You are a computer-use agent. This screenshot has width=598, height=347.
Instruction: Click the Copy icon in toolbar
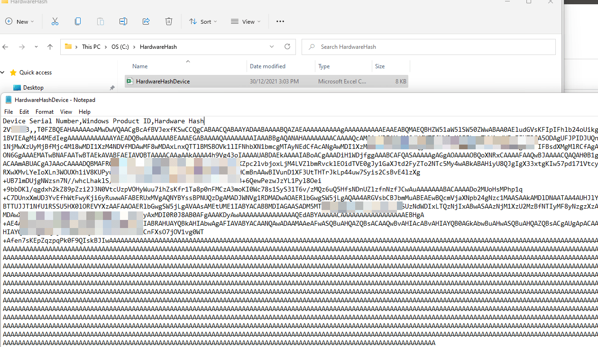tap(78, 21)
